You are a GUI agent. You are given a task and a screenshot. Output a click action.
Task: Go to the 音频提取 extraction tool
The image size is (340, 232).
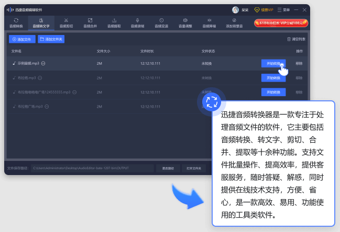coord(114,23)
